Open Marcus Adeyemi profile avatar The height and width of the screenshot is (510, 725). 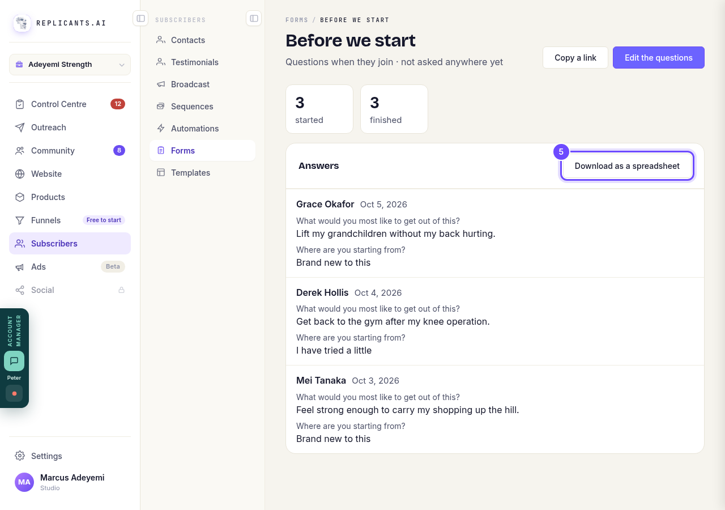click(x=24, y=482)
